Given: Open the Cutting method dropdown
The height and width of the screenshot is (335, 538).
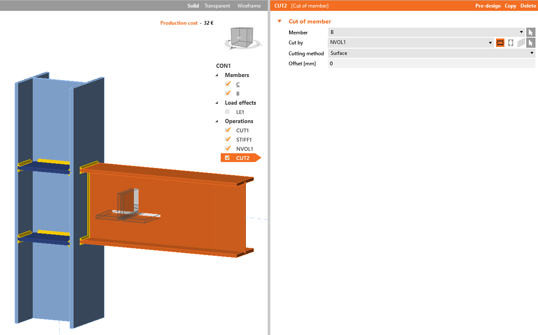Looking at the screenshot, I should [x=431, y=53].
